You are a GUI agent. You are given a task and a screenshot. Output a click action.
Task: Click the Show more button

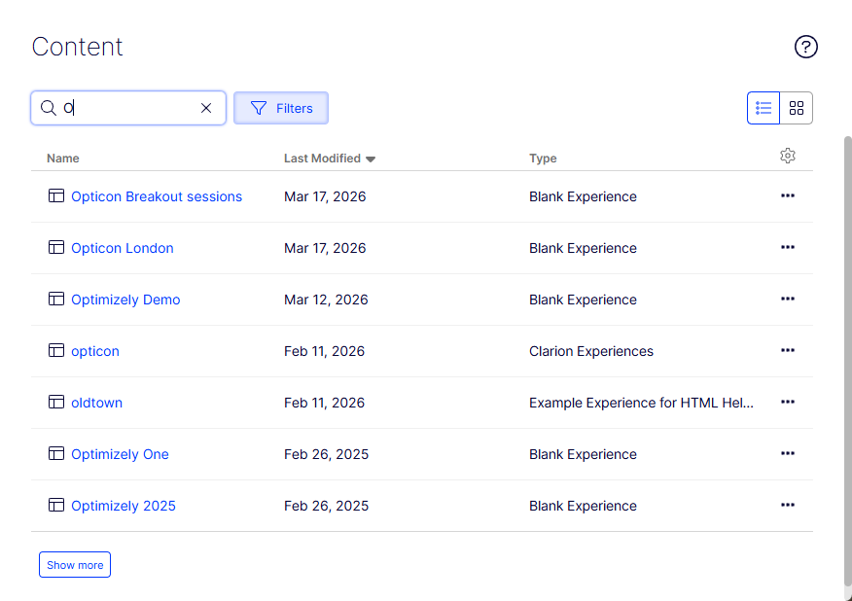coord(75,565)
